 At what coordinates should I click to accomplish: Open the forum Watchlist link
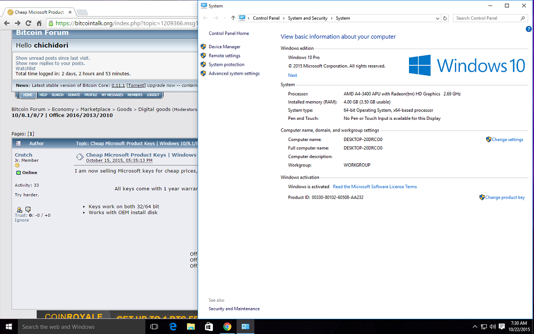click(25, 68)
